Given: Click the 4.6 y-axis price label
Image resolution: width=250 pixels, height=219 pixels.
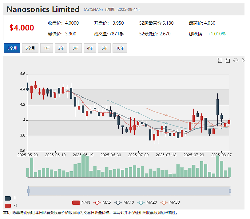Looking at the screenshot, I should click(22, 74).
